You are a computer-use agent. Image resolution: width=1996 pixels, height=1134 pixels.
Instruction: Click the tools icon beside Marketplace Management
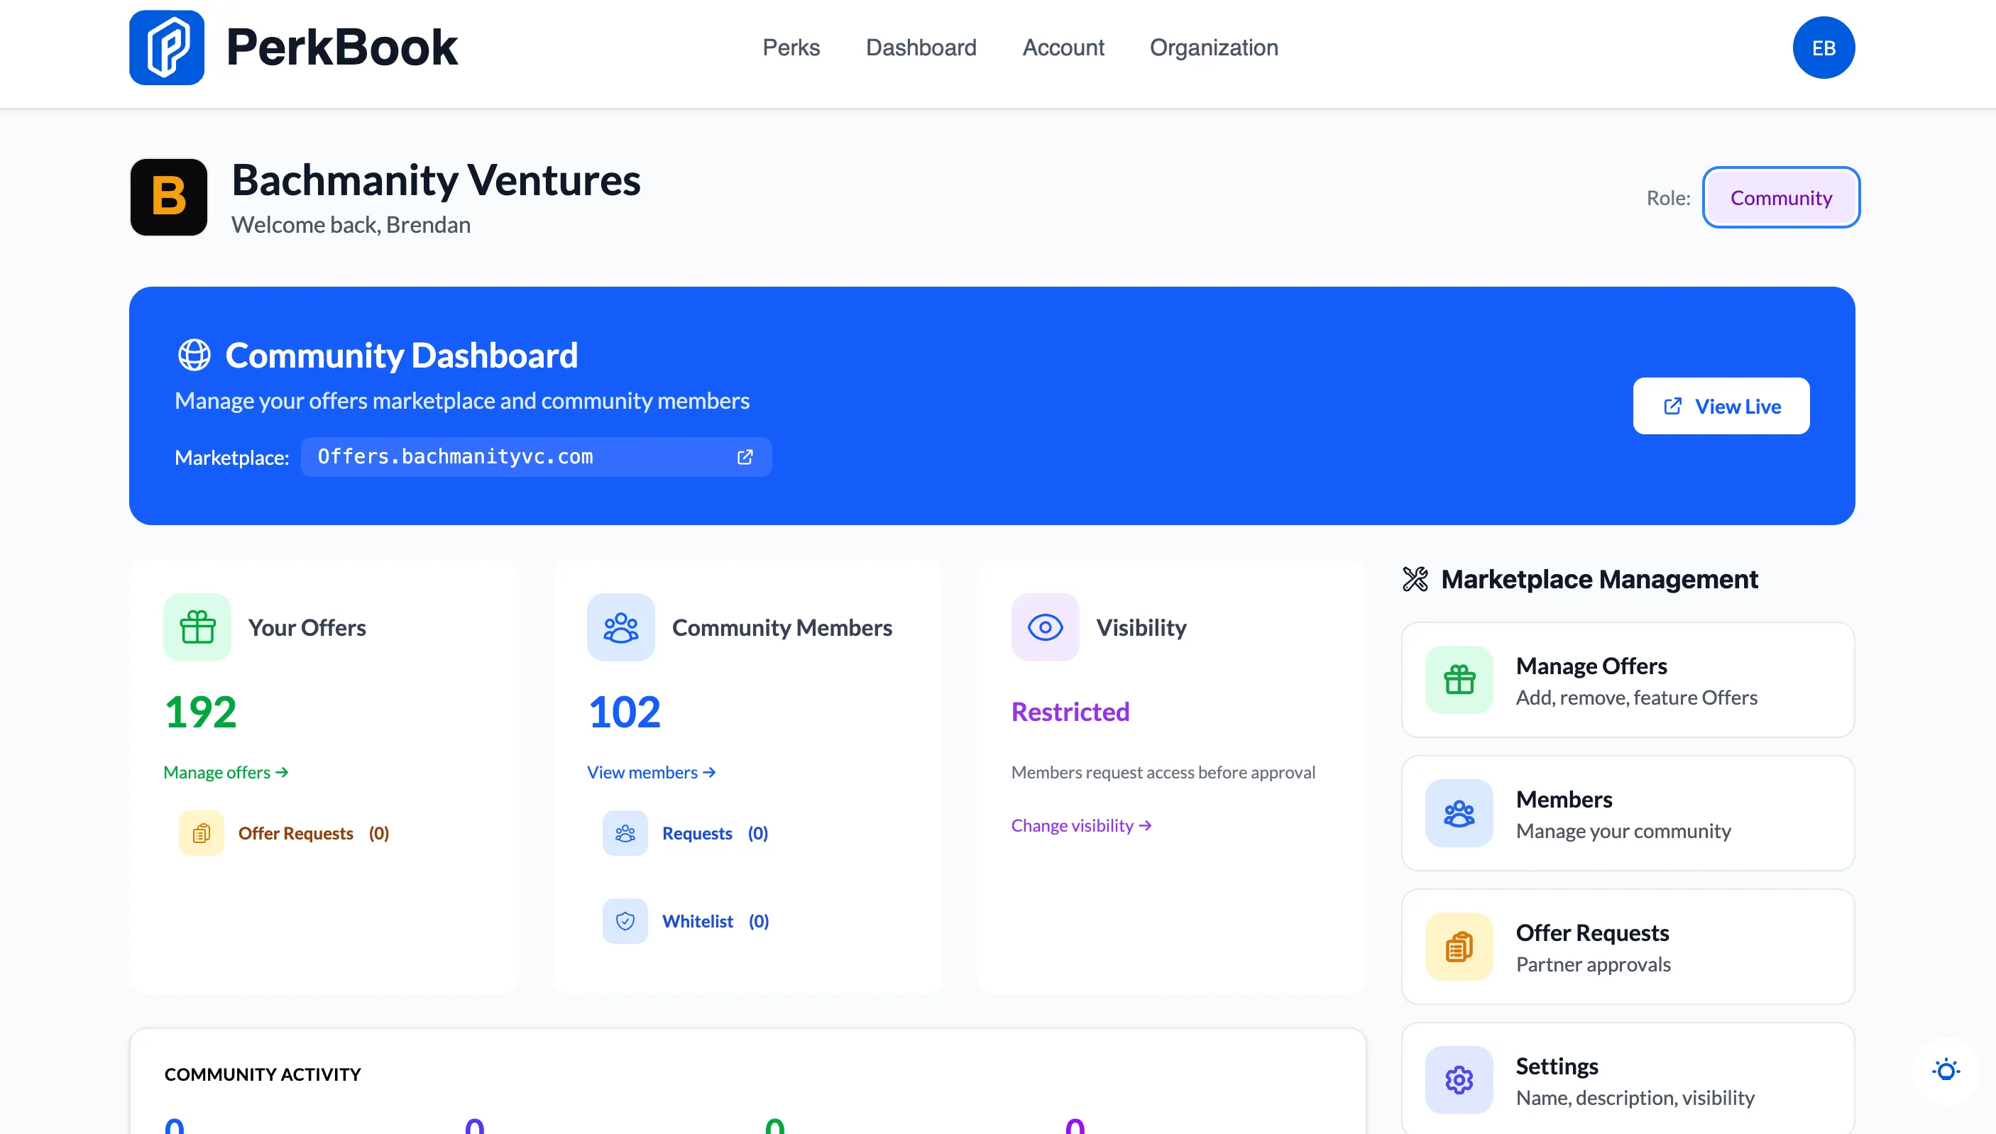click(x=1415, y=580)
